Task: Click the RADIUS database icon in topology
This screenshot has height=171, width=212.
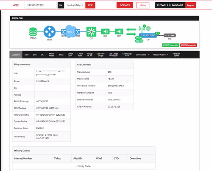Action: point(33,32)
